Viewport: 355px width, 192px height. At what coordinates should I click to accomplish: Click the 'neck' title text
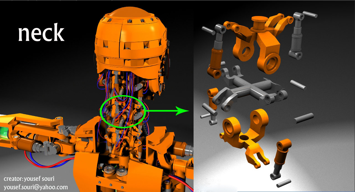tap(42, 32)
